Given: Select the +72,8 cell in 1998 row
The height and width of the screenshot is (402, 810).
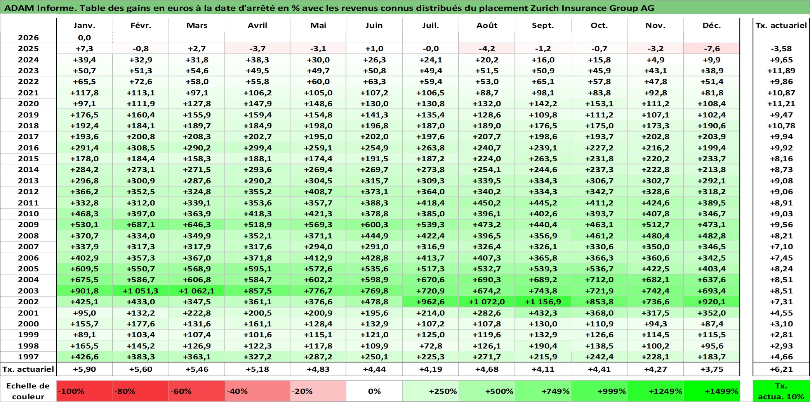Looking at the screenshot, I should (431, 346).
